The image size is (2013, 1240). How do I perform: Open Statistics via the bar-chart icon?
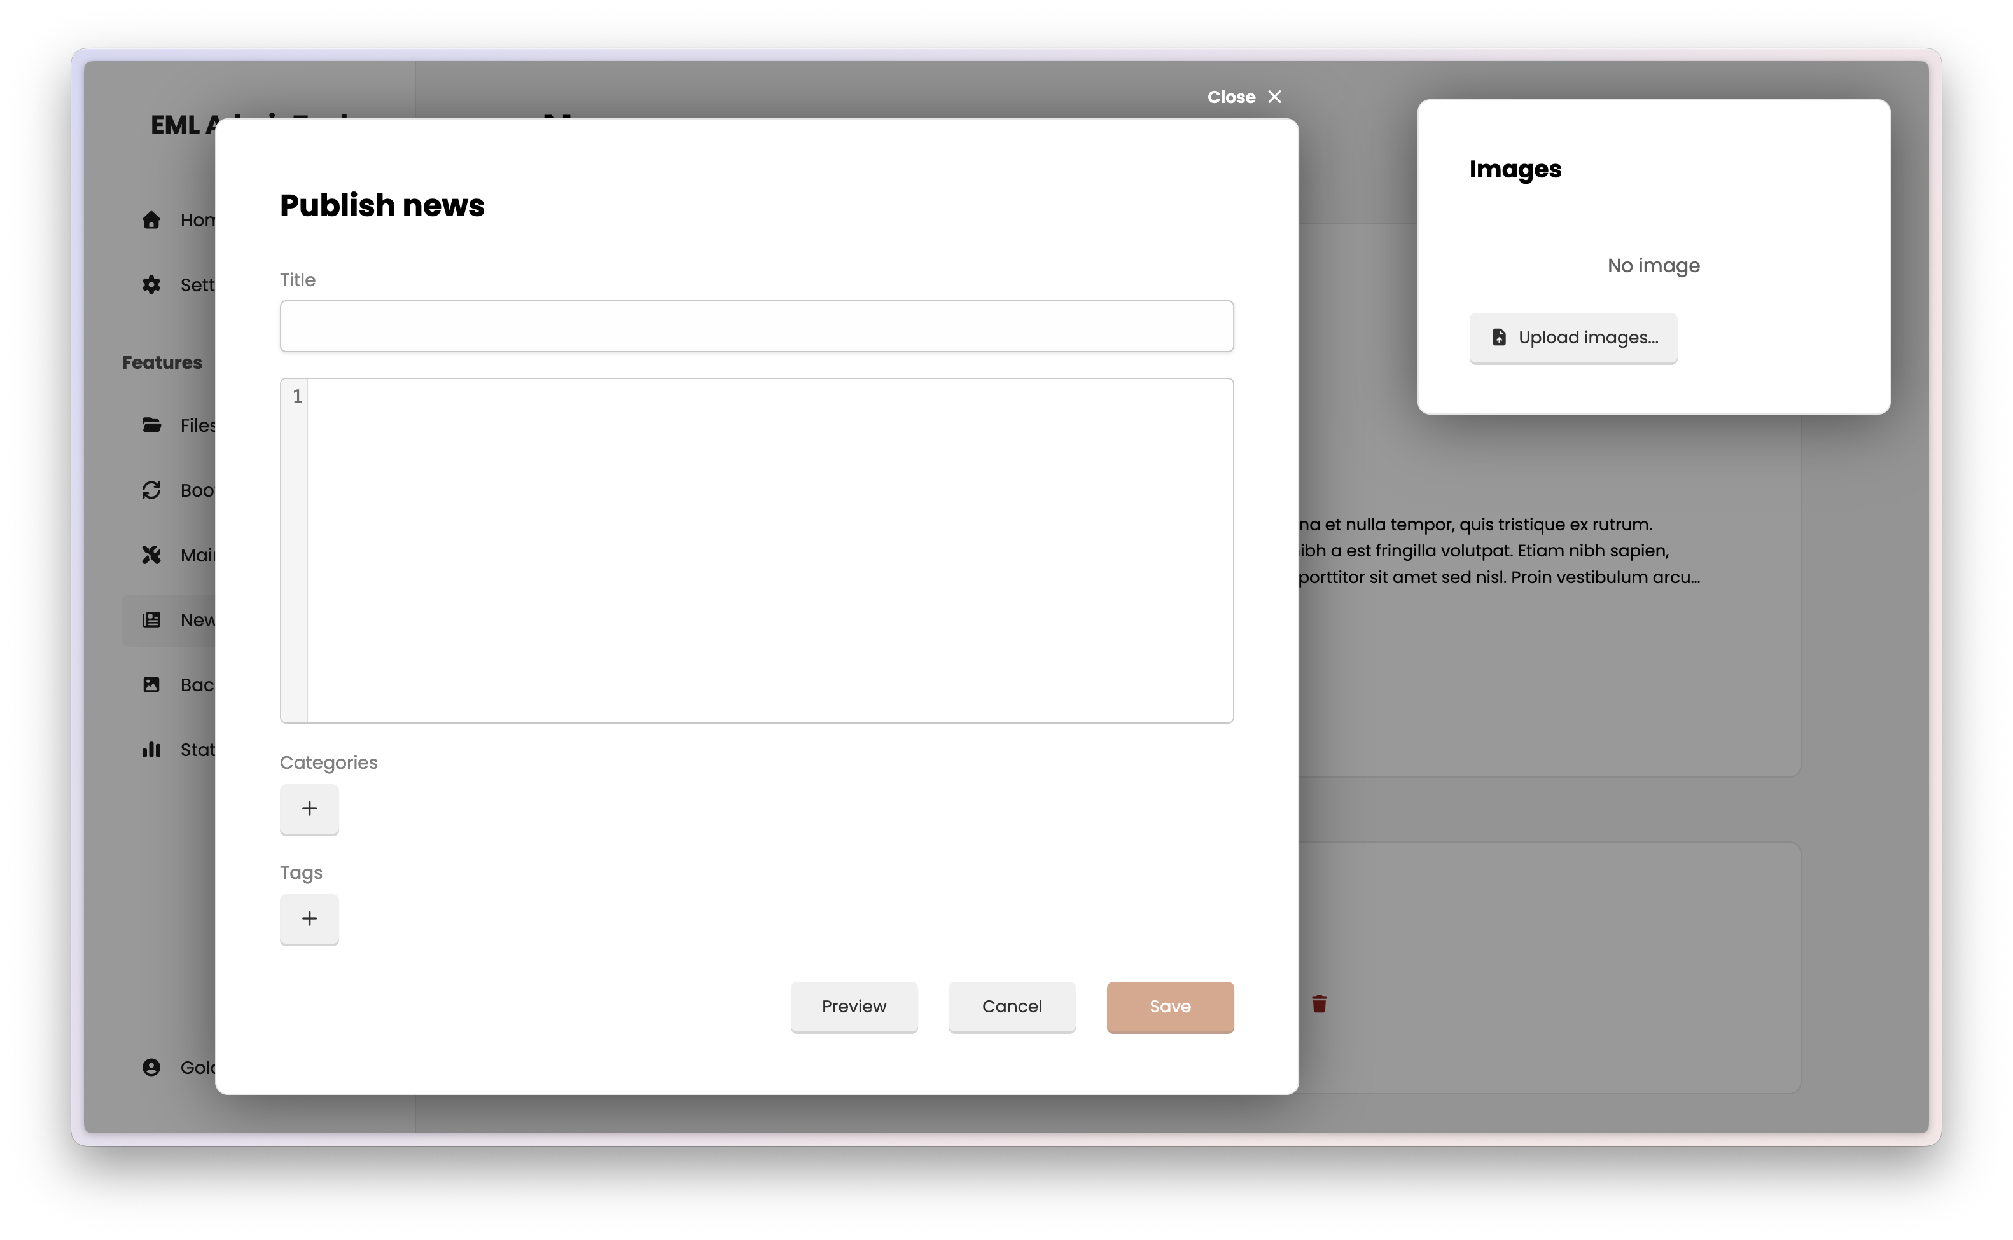pos(152,750)
